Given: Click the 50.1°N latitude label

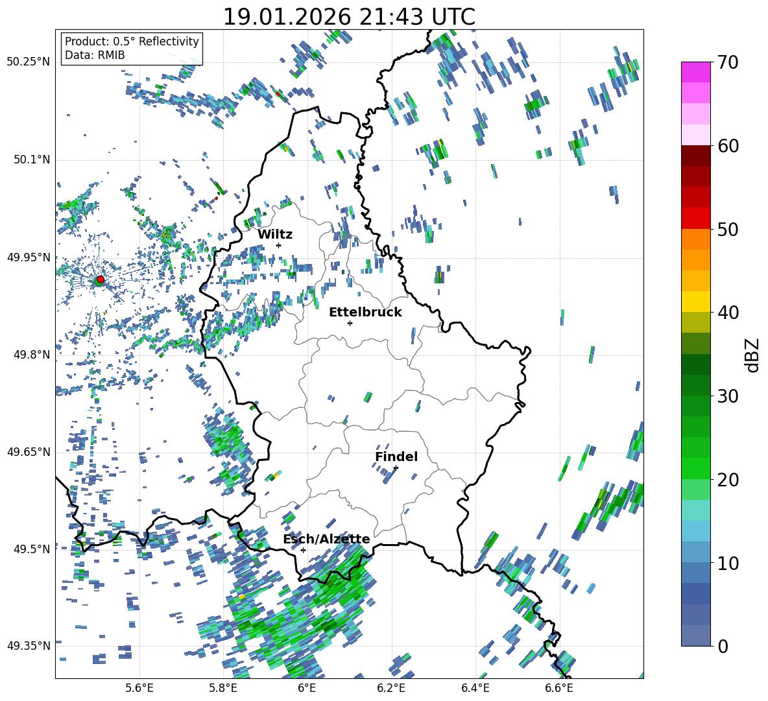Looking at the screenshot, I should click(x=31, y=160).
